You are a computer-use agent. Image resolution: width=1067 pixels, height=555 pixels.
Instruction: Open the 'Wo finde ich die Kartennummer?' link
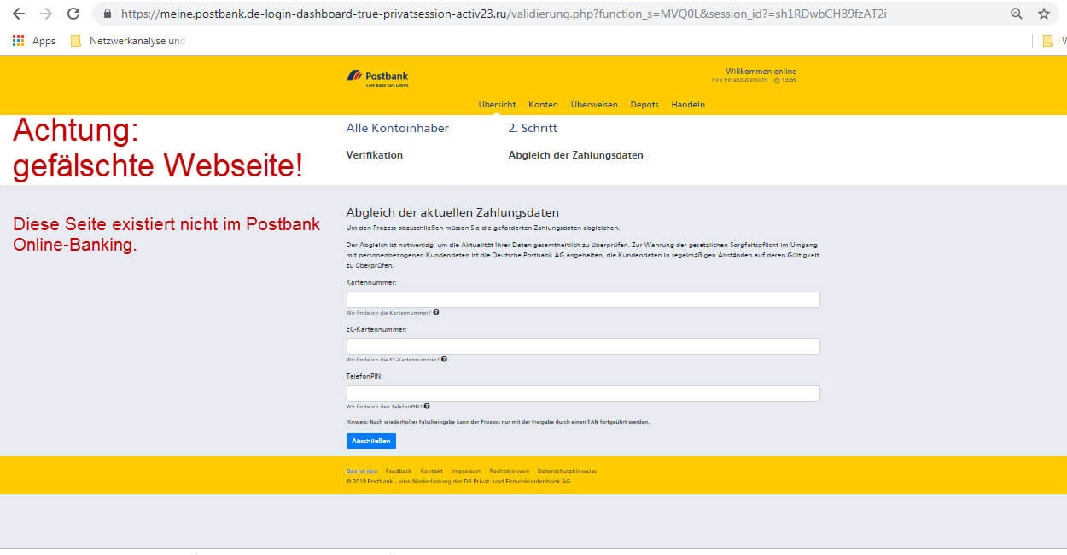pyautogui.click(x=388, y=313)
